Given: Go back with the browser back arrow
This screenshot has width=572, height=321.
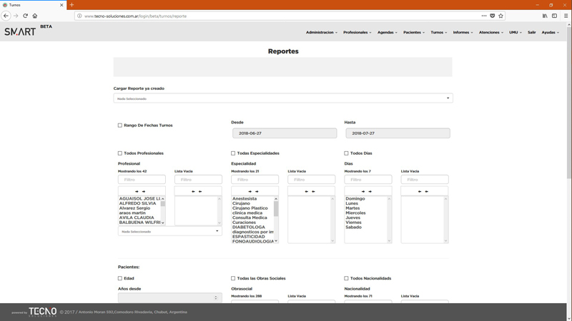Looking at the screenshot, I should coord(6,16).
